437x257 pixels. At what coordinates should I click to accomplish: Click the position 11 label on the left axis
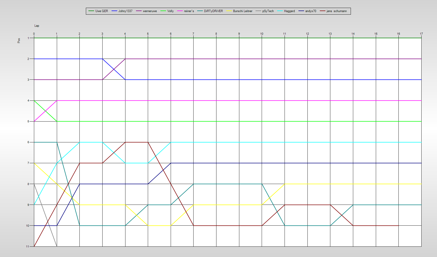click(x=28, y=246)
